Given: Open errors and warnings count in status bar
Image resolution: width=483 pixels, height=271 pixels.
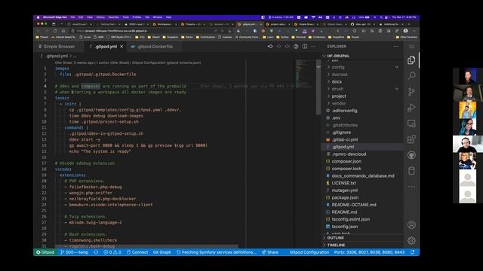Looking at the screenshot, I should 112,252.
